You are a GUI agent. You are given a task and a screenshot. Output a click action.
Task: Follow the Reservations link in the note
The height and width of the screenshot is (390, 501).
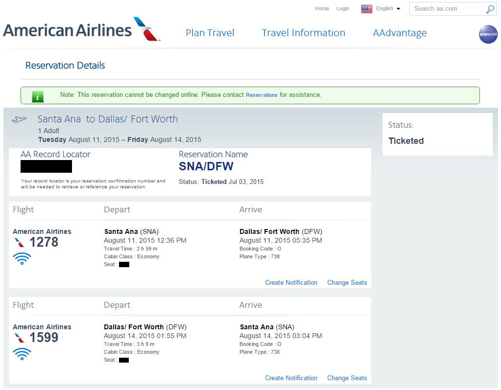(x=262, y=95)
